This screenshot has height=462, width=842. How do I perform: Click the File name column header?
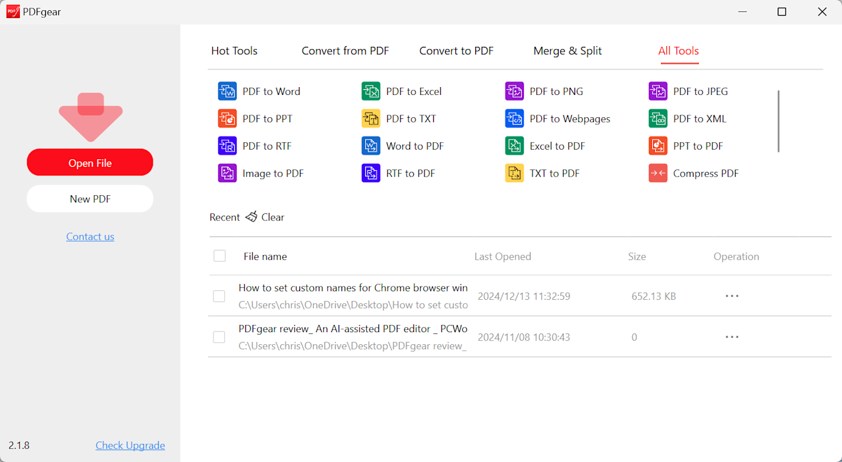click(x=265, y=257)
